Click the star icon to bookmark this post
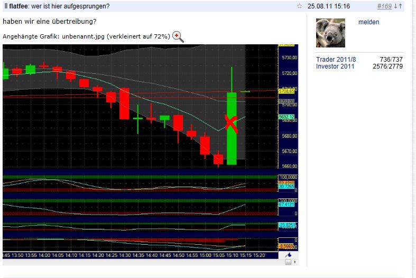416x278 pixels. click(x=300, y=6)
